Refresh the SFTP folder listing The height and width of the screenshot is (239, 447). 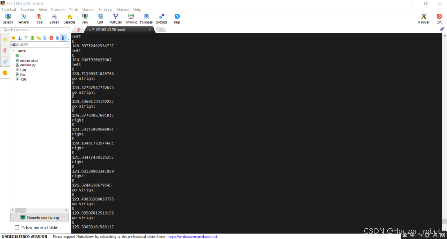tap(32, 38)
